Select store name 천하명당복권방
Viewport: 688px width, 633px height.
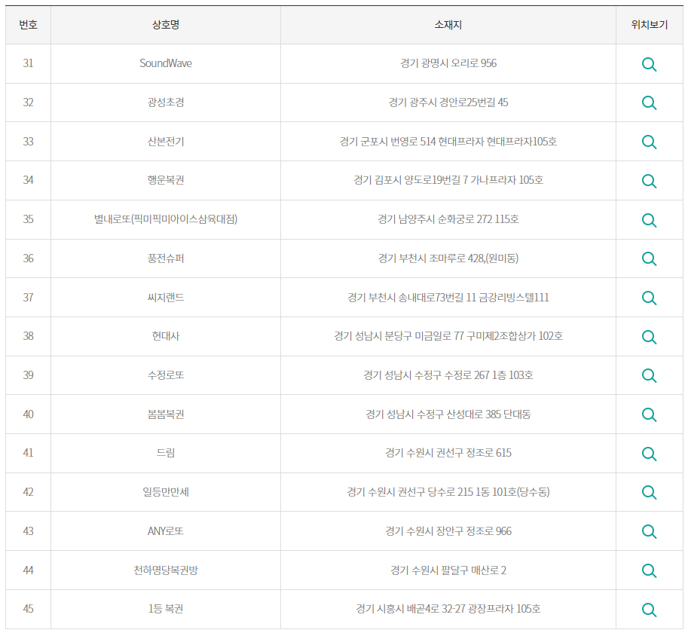click(x=166, y=570)
